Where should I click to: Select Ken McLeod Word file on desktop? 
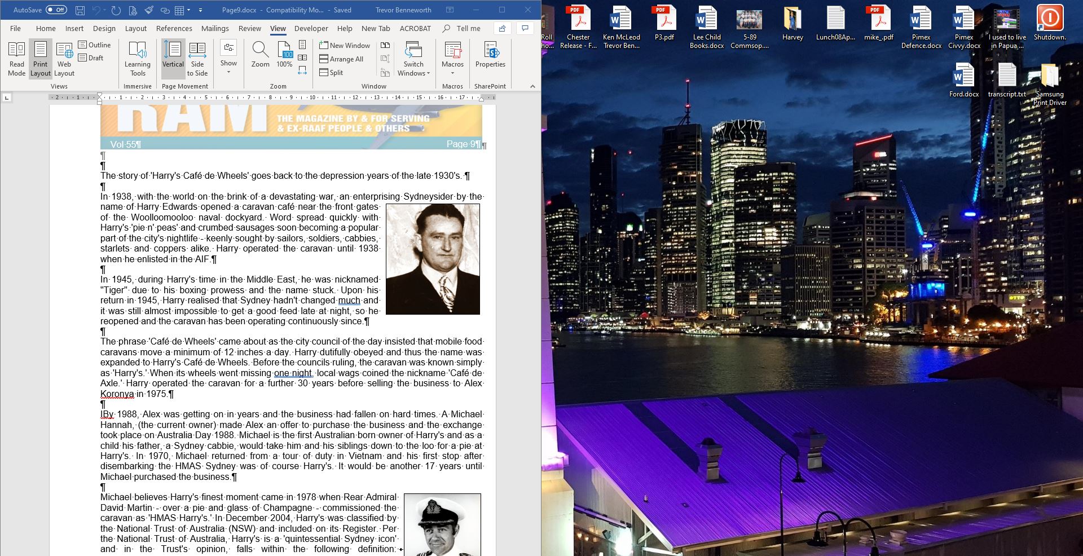(622, 27)
